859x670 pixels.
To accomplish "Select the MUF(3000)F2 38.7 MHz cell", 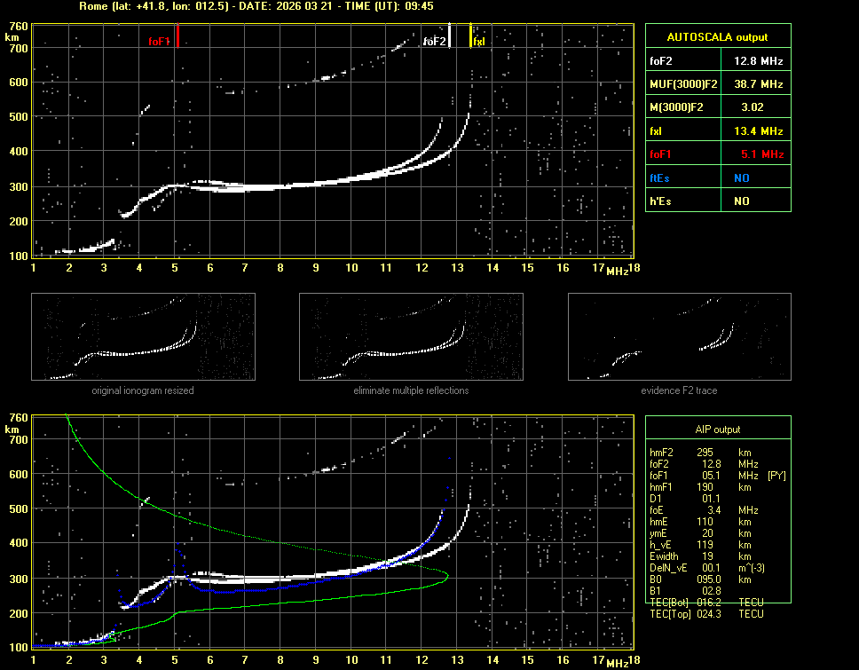I will [x=758, y=83].
